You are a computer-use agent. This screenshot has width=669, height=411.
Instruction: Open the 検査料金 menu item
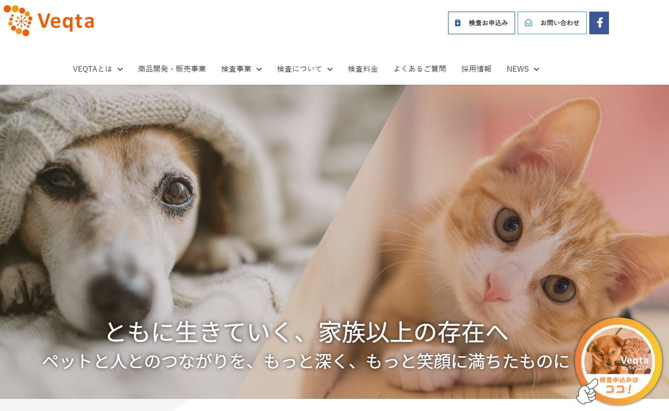coord(363,69)
